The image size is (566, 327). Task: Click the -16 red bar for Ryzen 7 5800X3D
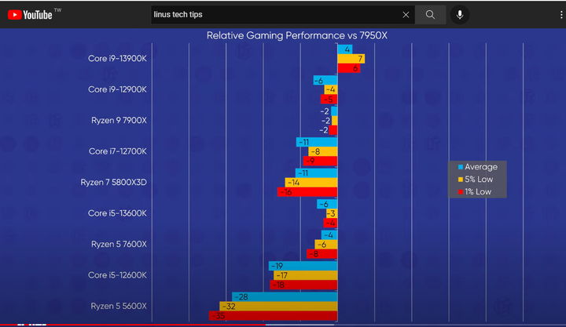pyautogui.click(x=307, y=192)
